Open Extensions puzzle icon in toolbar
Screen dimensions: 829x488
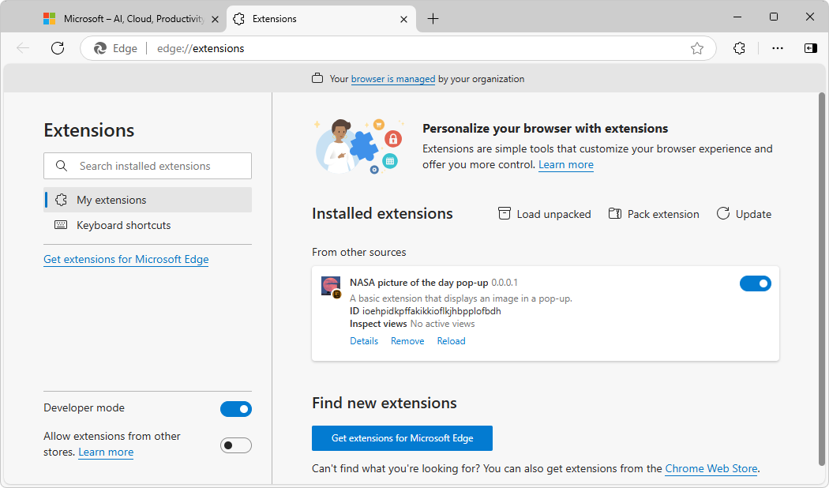(x=739, y=48)
